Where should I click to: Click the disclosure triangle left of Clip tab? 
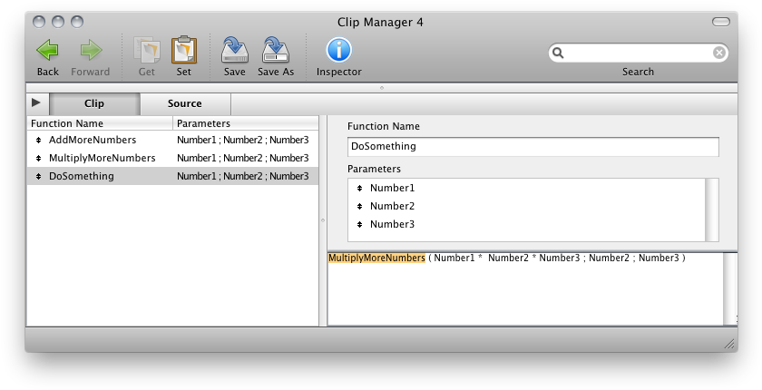click(36, 103)
